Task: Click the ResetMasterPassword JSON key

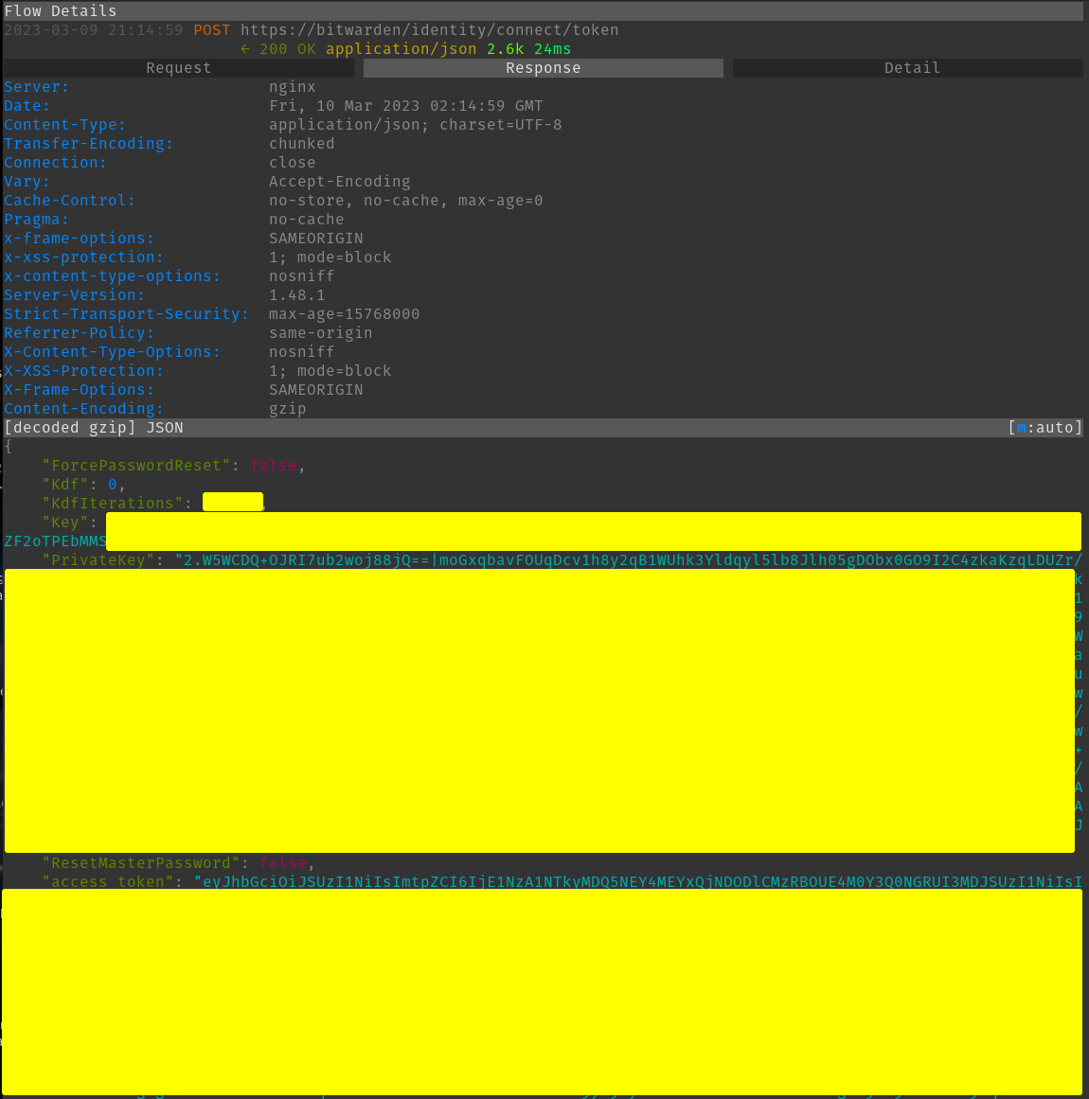Action: (x=141, y=863)
